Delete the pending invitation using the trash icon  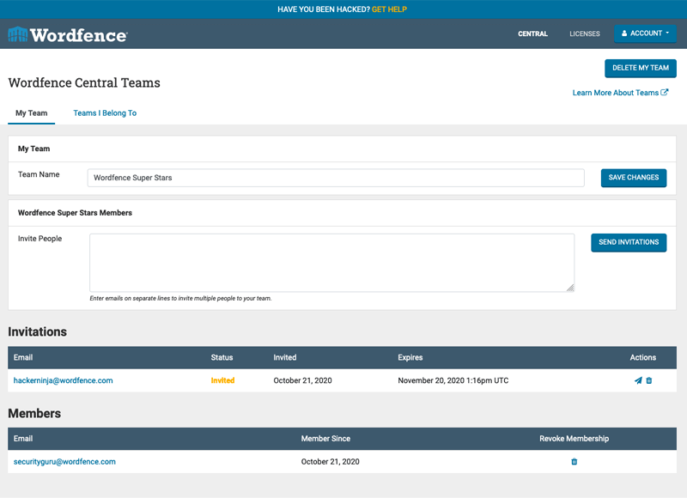click(650, 380)
